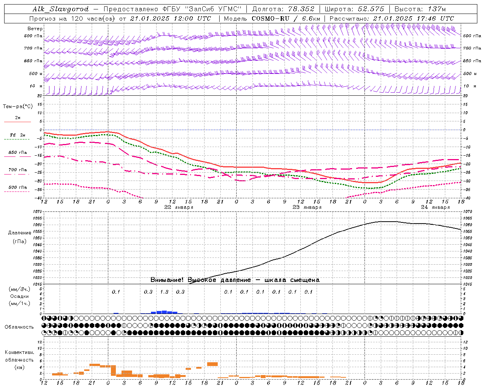Click the Ветер panel label
483x386 pixels.
click(x=35, y=29)
